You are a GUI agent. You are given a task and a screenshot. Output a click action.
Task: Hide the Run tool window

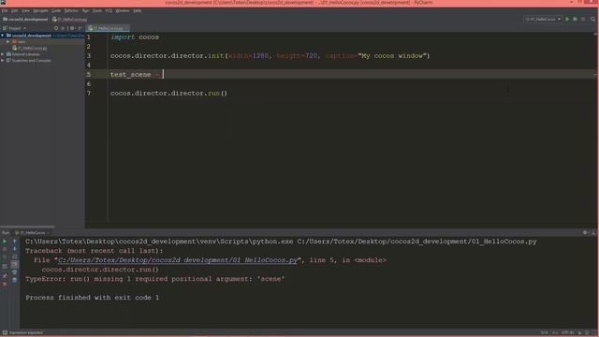593,233
